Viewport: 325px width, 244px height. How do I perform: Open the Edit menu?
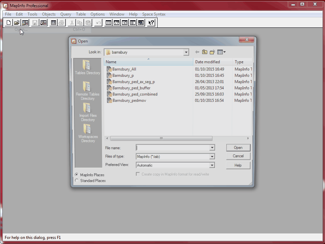(19, 14)
